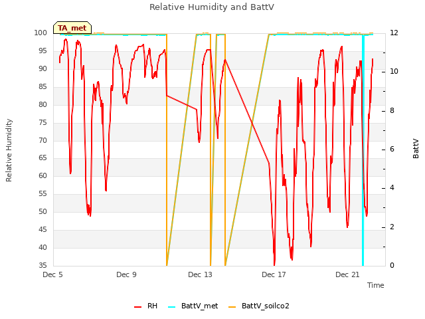Click the 85 tick on humidity axis
The height and width of the screenshot is (319, 425).
coord(42,87)
